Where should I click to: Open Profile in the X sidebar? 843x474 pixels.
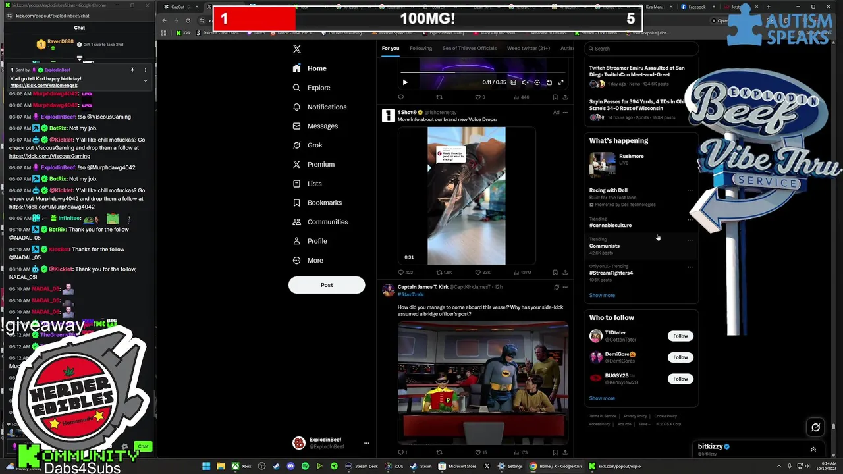coord(310,241)
